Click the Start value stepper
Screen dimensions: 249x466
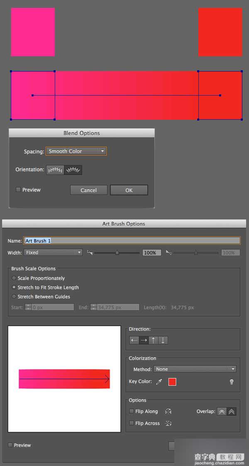tap(28, 307)
